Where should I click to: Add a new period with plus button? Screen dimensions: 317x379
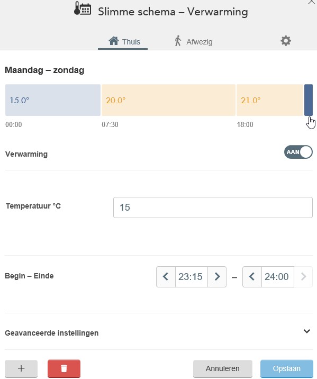[x=21, y=368]
